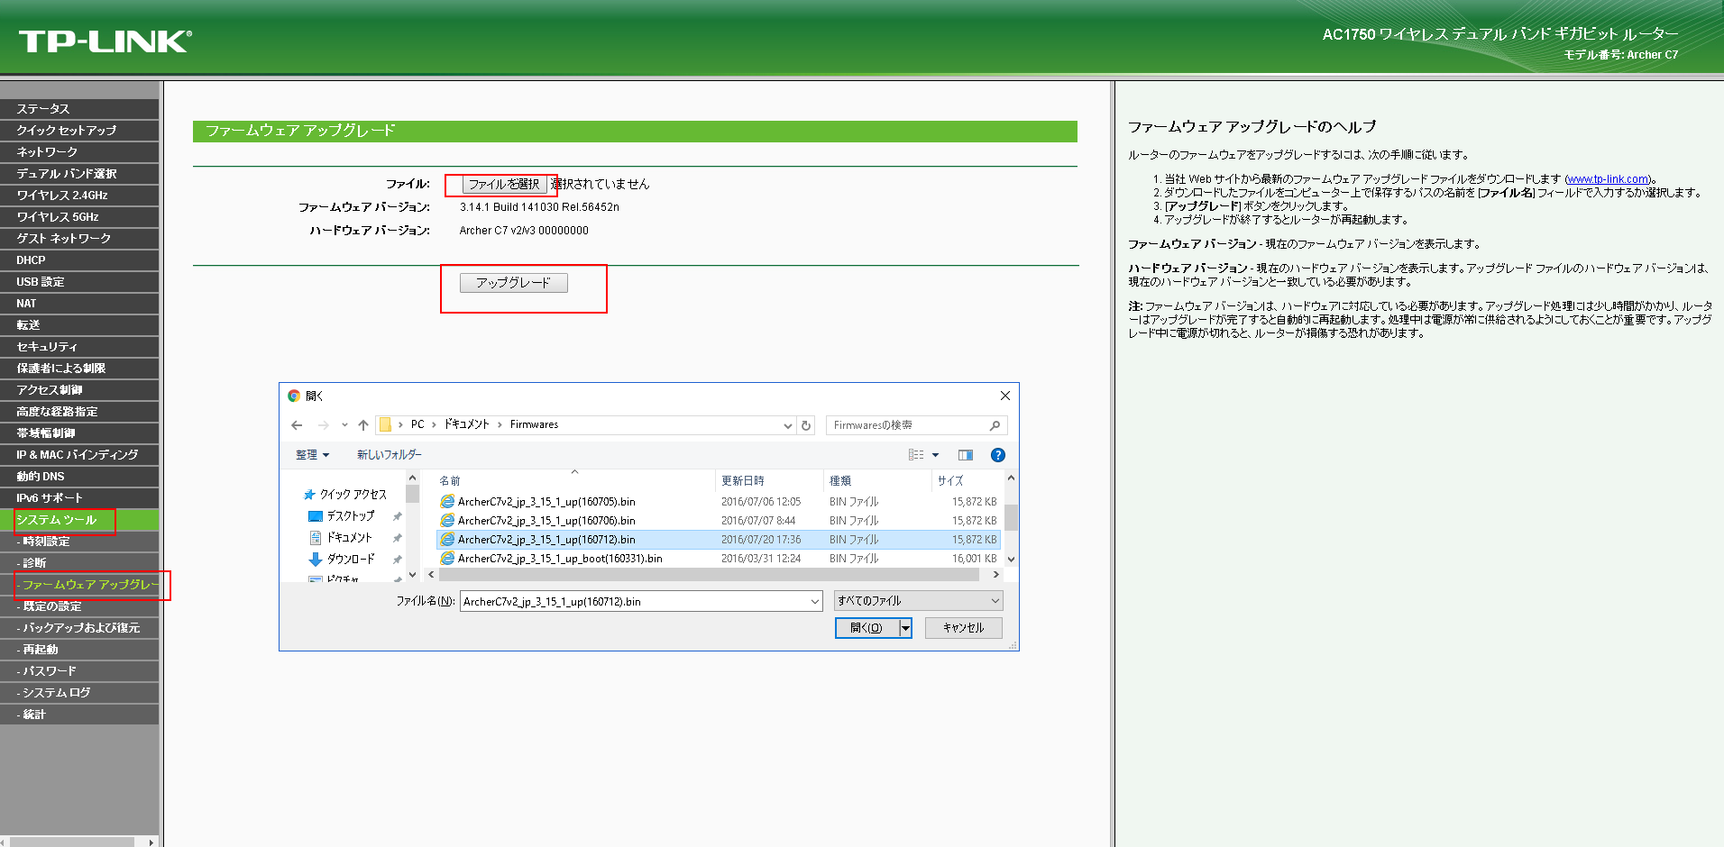Click 開く(O) button in file dialog
This screenshot has width=1724, height=847.
click(x=867, y=628)
